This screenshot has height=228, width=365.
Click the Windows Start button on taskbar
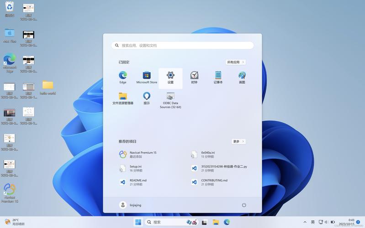[138, 222]
